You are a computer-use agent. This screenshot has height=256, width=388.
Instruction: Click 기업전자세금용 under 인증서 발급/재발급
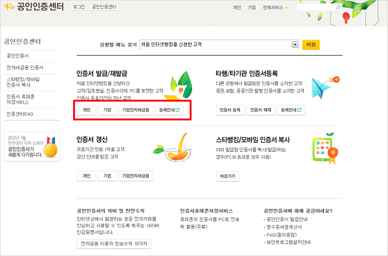coord(136,110)
